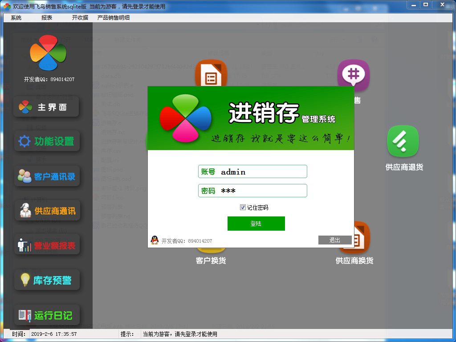
Task: Click the orange document icon above login dialog
Action: pyautogui.click(x=211, y=73)
